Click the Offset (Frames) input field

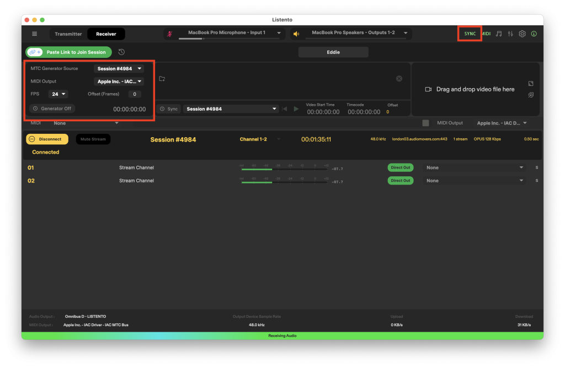[x=135, y=94]
